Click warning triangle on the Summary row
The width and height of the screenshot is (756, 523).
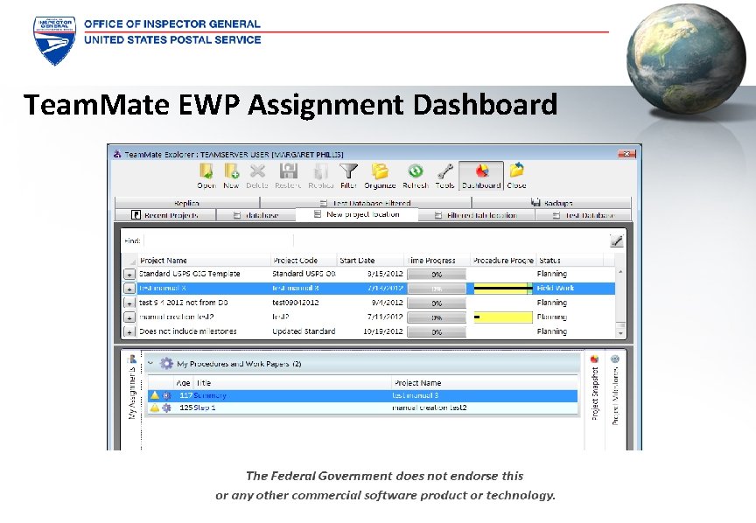154,395
